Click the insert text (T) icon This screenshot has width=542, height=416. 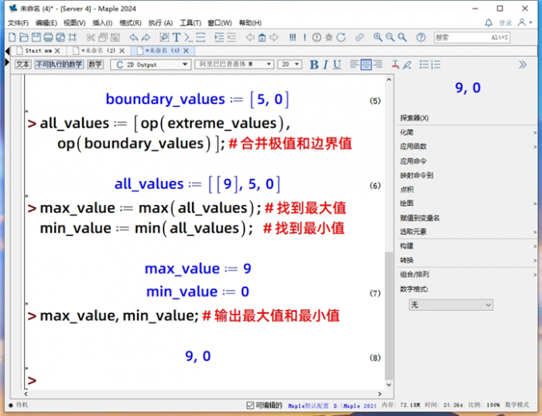pos(176,37)
